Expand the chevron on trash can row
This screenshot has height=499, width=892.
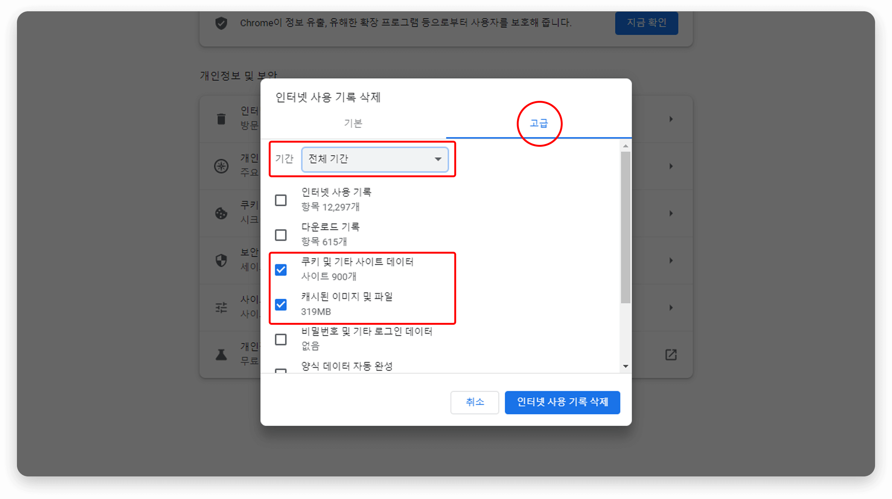click(671, 119)
